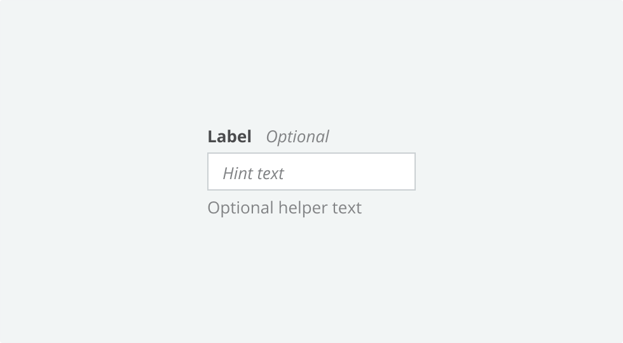Click the italic "Optional" tag beside Label

pos(298,137)
